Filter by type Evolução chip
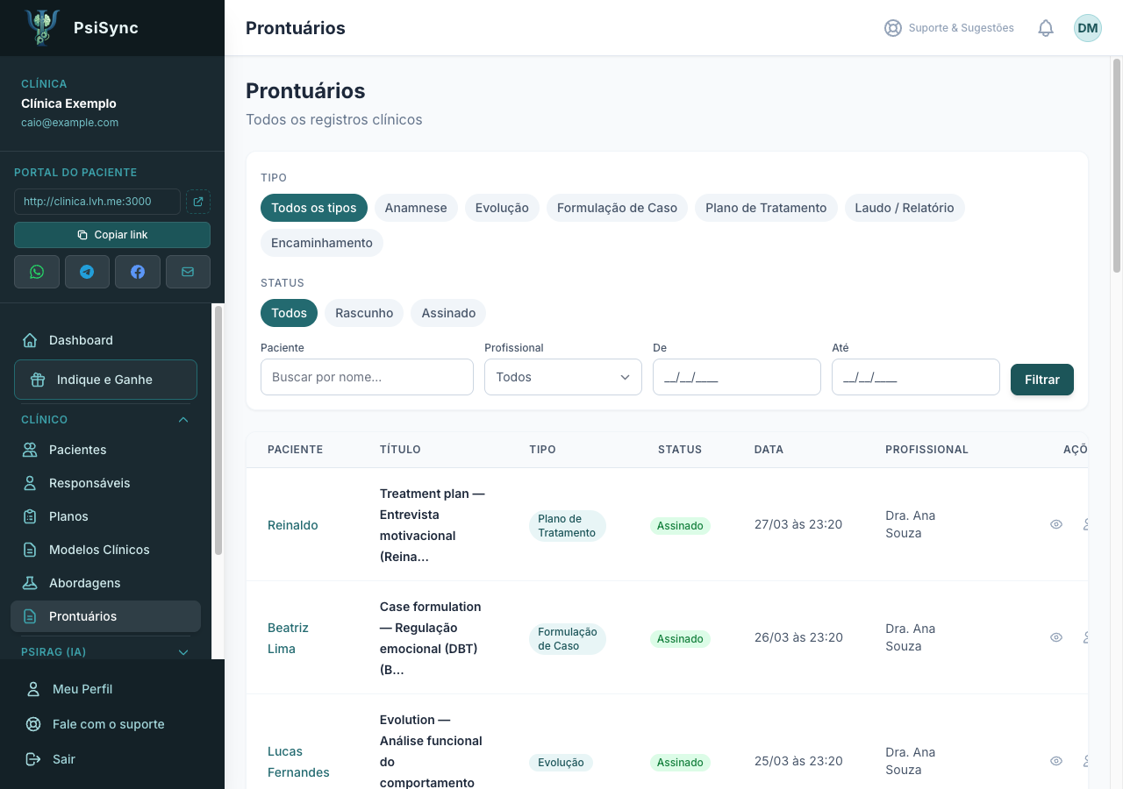This screenshot has height=789, width=1123. point(502,208)
